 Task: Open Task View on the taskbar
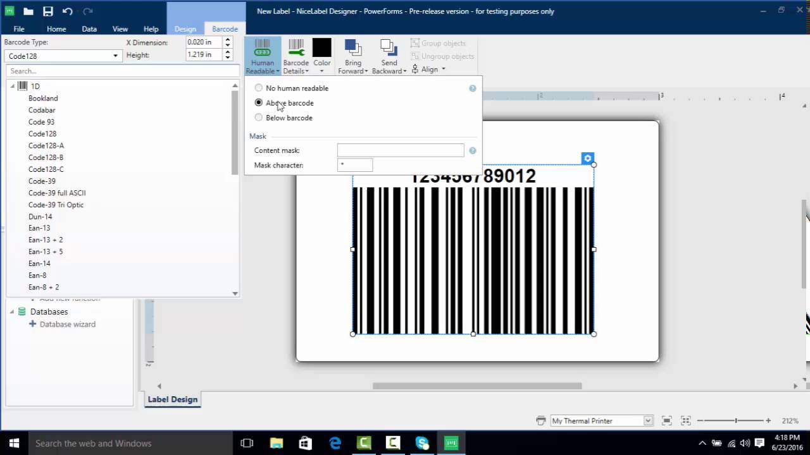247,443
